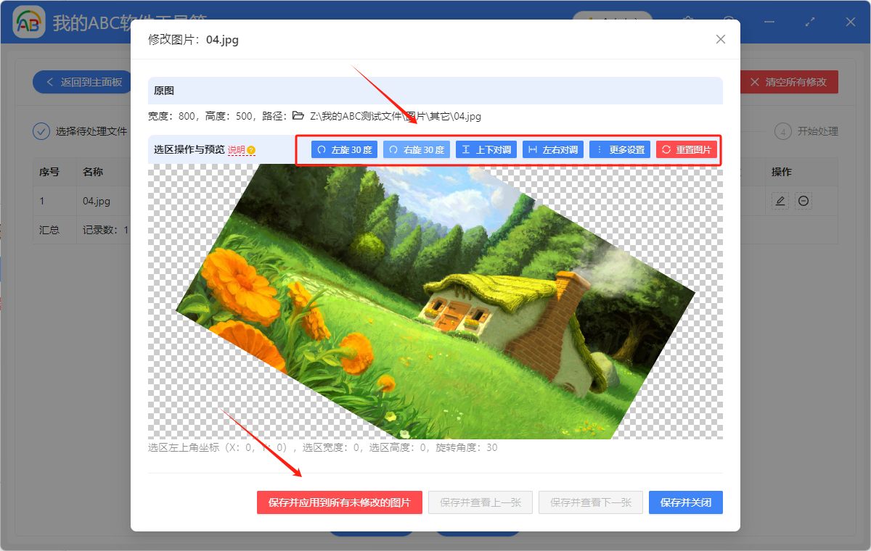Rotate the image right 30 degrees
This screenshot has width=871, height=551.
pos(417,149)
